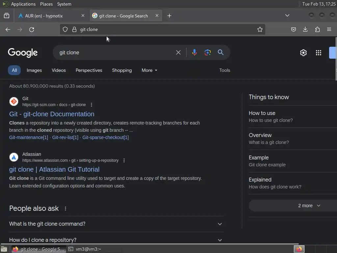Viewport: 337px width, 253px height.
Task: Click the forward arrow button
Action: pos(20,29)
